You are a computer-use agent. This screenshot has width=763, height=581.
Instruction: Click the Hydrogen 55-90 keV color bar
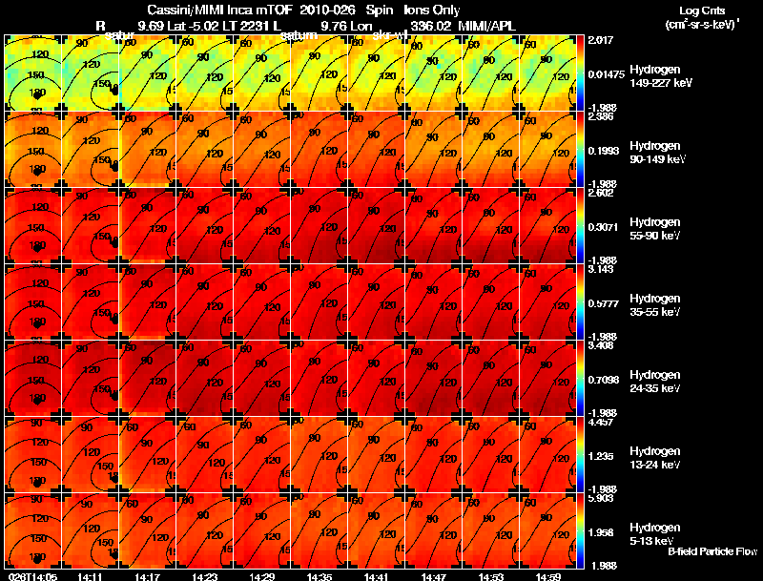[580, 226]
